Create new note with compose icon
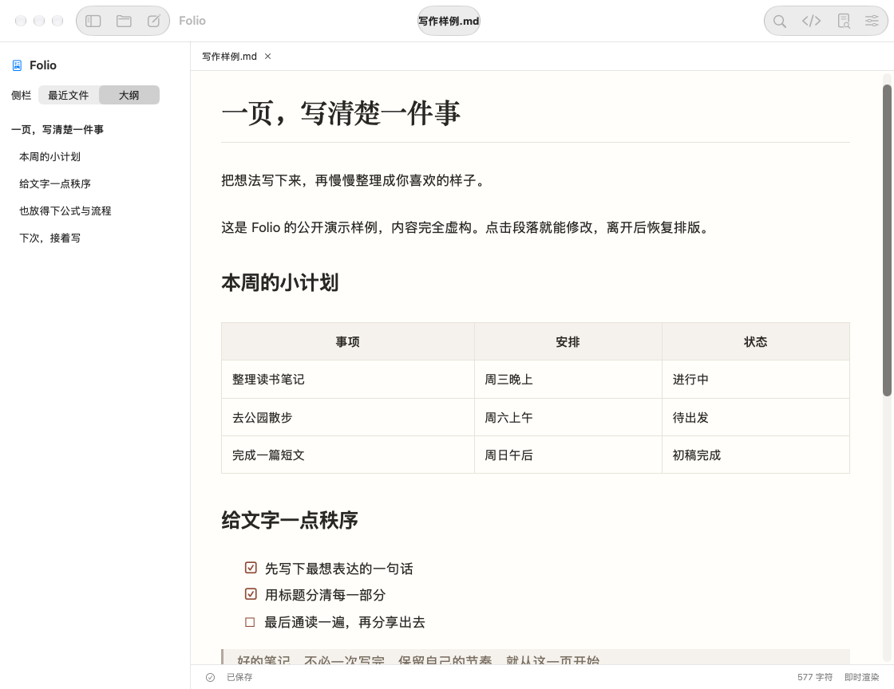 click(x=154, y=21)
